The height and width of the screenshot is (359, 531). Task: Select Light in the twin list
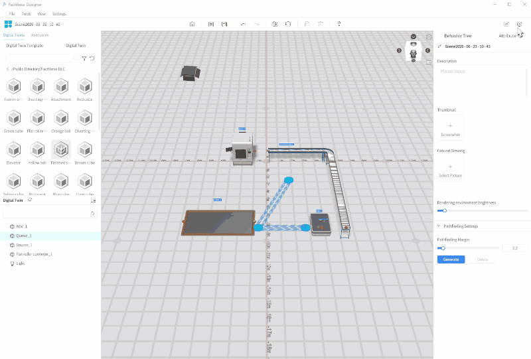50,263
